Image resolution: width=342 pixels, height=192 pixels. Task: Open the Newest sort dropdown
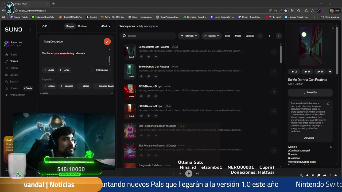pos(212,36)
